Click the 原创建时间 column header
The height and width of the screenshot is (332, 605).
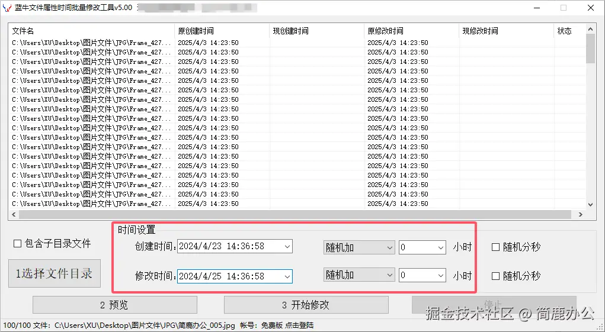[x=222, y=31]
